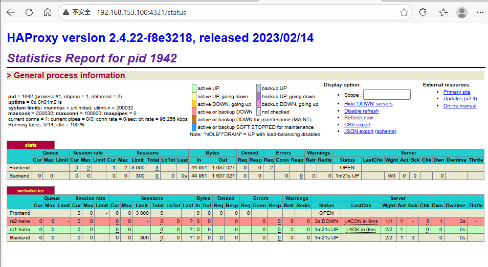Click the webcluster Backend row label

pyautogui.click(x=20, y=237)
